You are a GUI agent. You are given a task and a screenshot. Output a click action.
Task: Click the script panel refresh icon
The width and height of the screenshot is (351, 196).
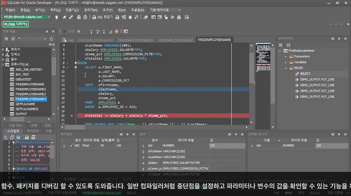point(6,137)
